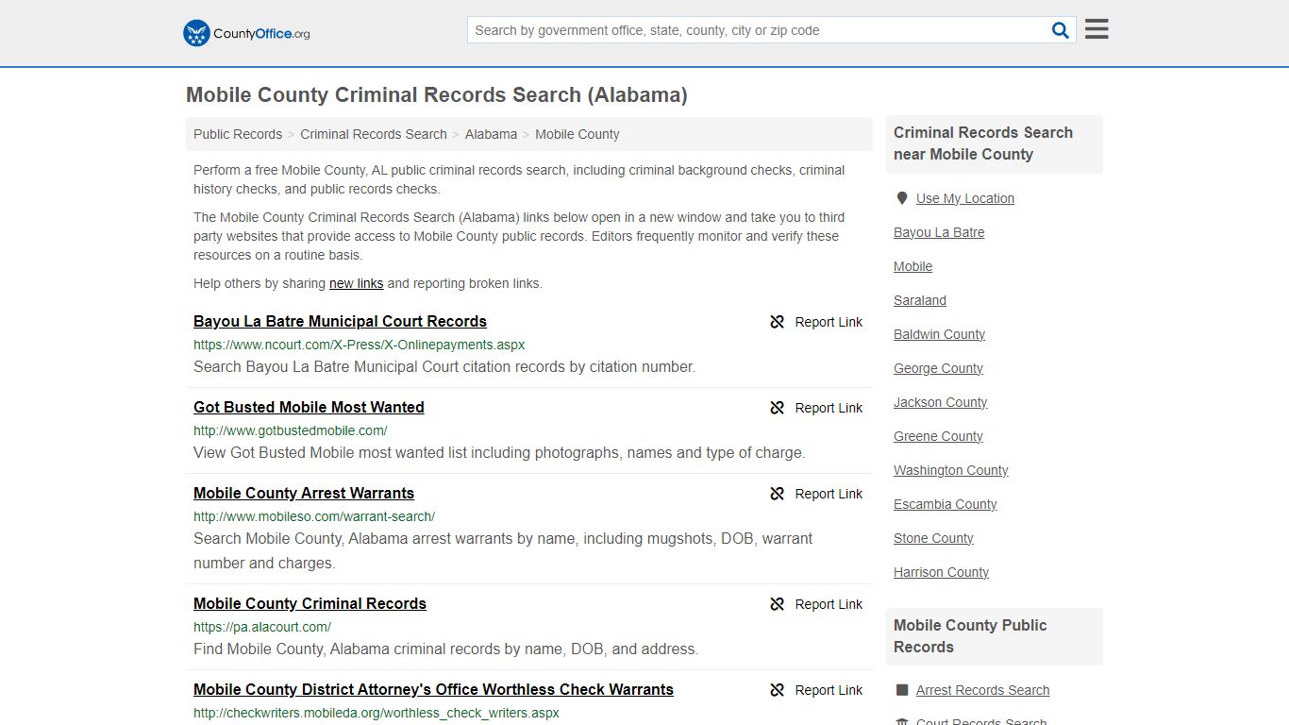The width and height of the screenshot is (1289, 725).
Task: Select Bayou La Batre in sidebar
Action: (939, 232)
